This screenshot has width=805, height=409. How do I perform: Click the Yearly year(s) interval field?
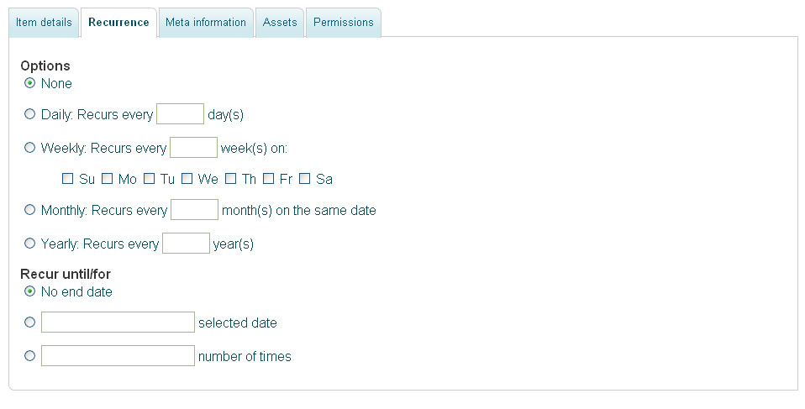click(x=186, y=244)
